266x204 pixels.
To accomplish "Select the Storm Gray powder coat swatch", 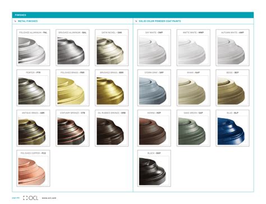I will coord(154,88).
